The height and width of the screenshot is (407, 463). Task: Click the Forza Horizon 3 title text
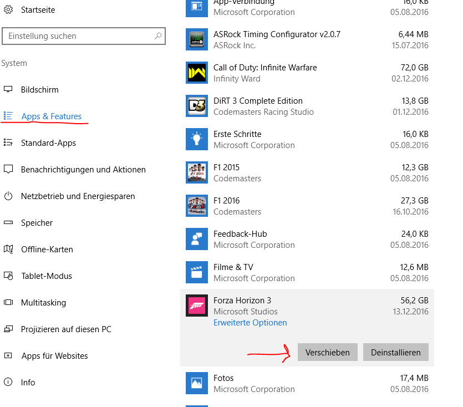242,301
